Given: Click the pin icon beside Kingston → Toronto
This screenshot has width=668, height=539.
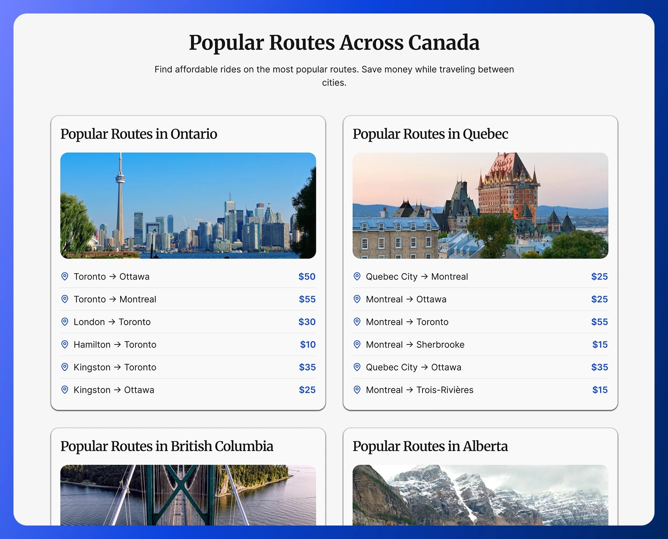Looking at the screenshot, I should (65, 367).
